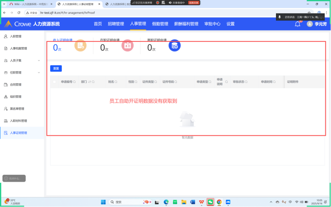Click the screen-sharing record button
The width and height of the screenshot is (331, 207).
point(158,3)
